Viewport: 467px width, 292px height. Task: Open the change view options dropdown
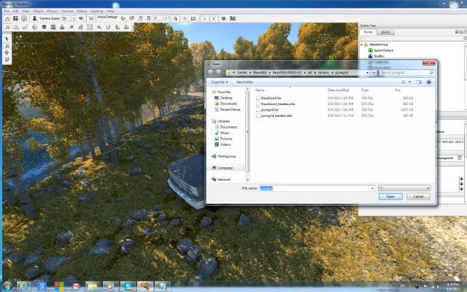click(x=410, y=82)
